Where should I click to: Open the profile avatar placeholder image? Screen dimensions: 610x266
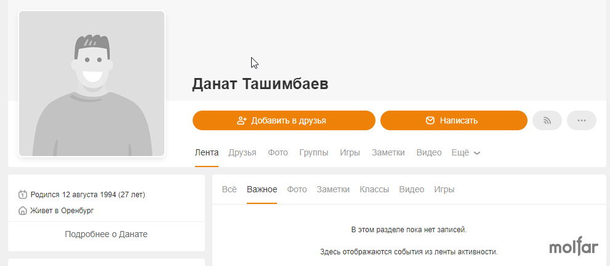point(92,84)
